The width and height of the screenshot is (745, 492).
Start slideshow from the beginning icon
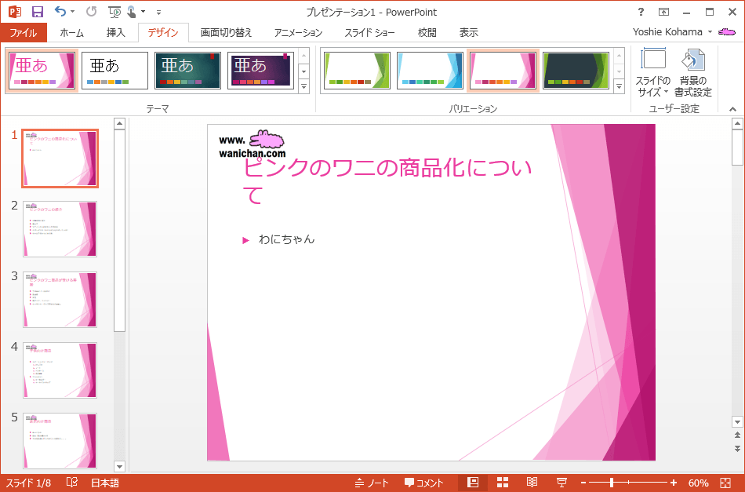tap(114, 12)
